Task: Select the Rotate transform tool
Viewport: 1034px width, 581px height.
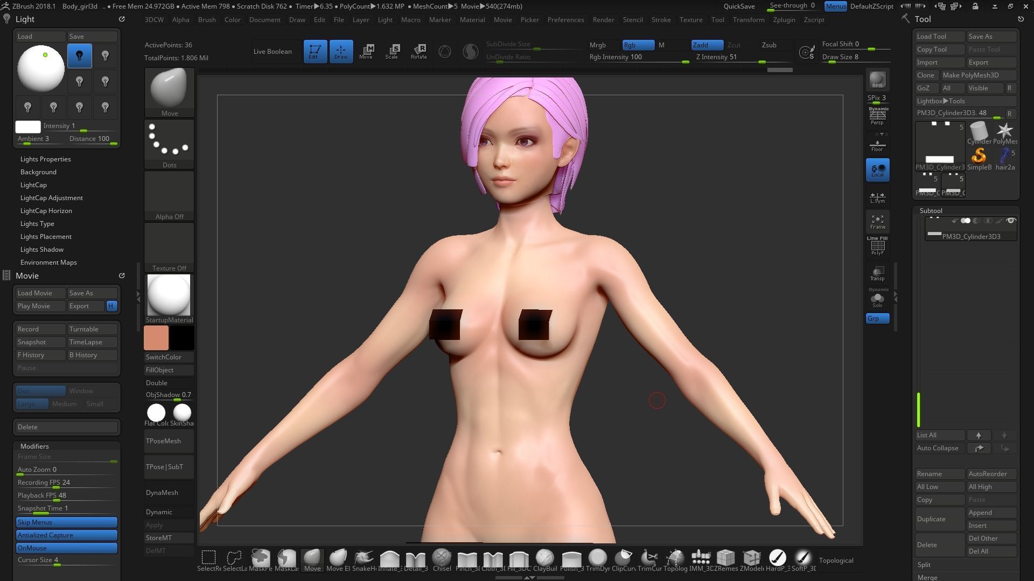Action: 418,51
